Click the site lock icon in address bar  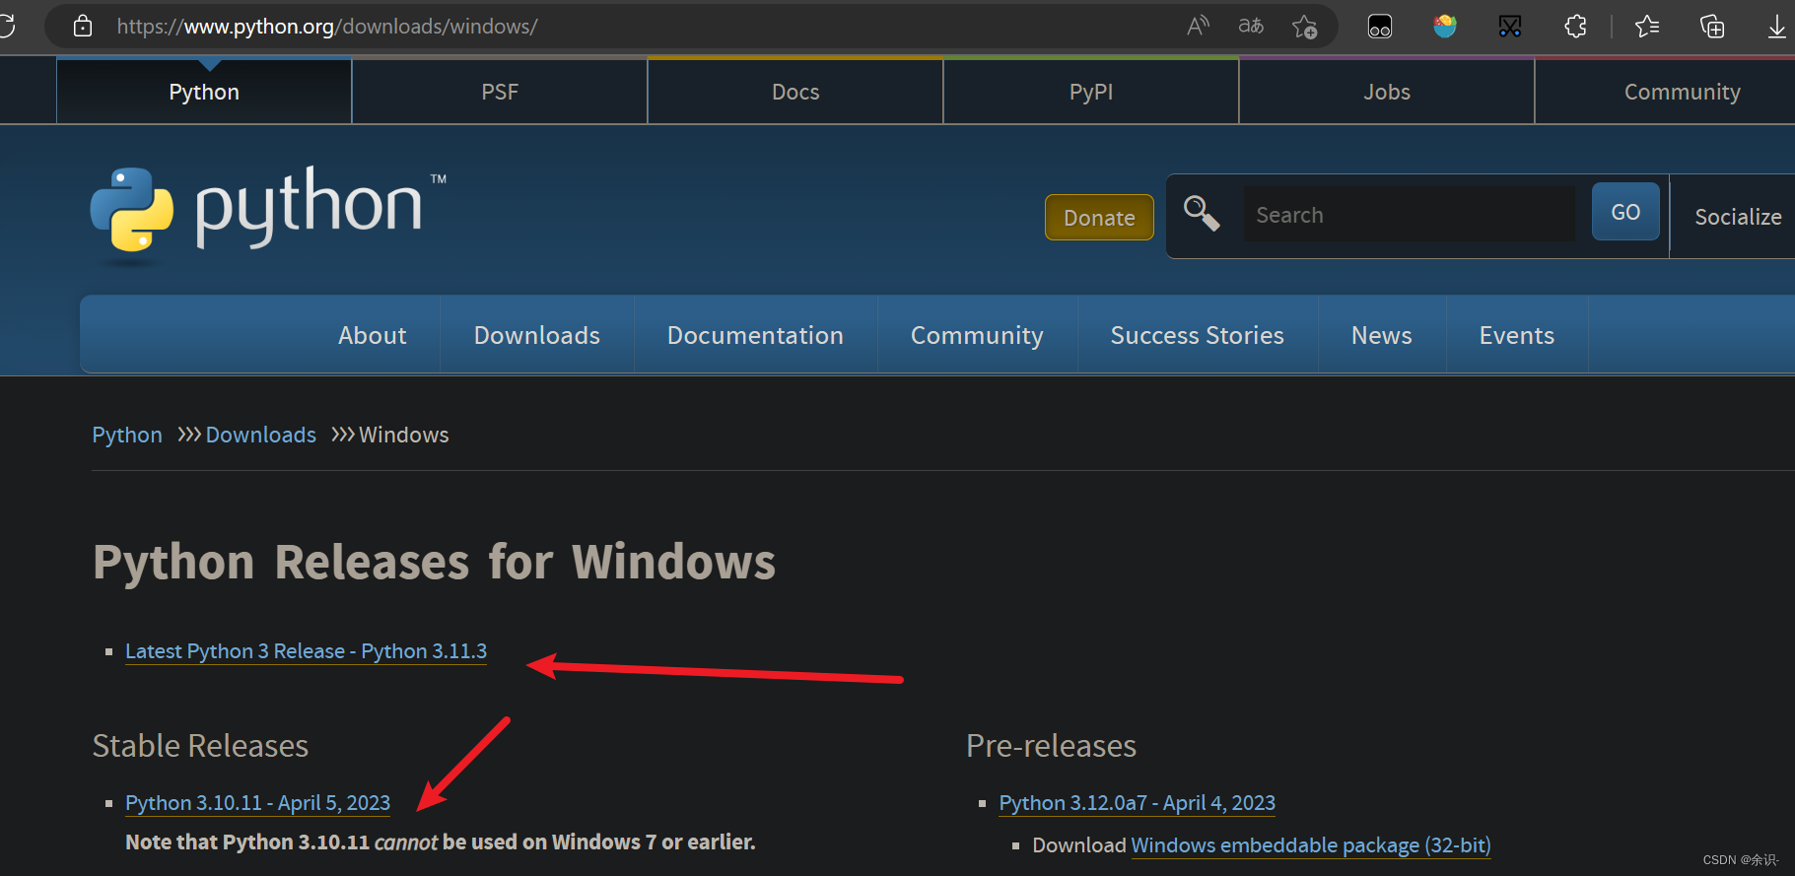click(83, 26)
